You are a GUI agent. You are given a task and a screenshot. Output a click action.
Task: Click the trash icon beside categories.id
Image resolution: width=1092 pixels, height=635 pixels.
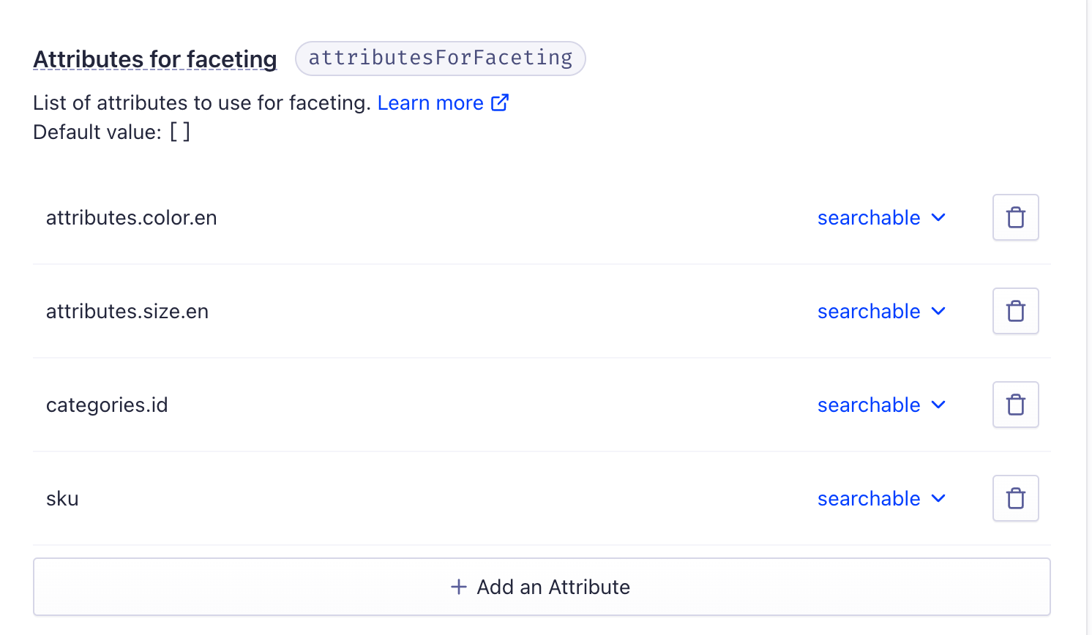coord(1015,405)
